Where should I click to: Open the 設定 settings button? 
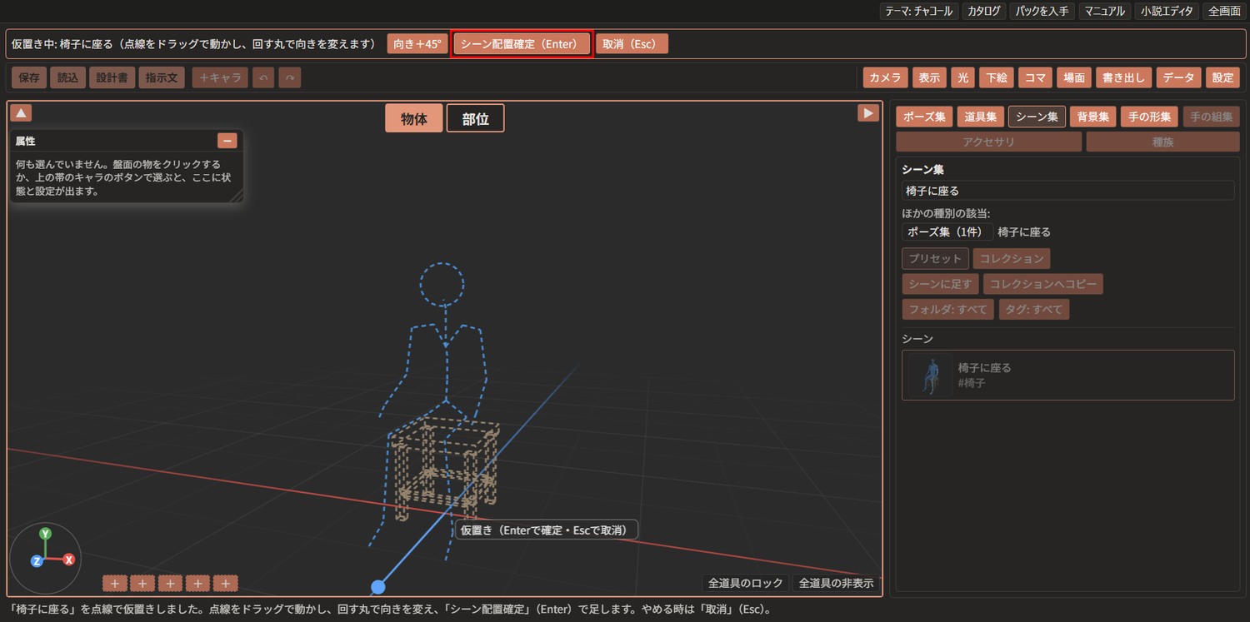pos(1222,77)
